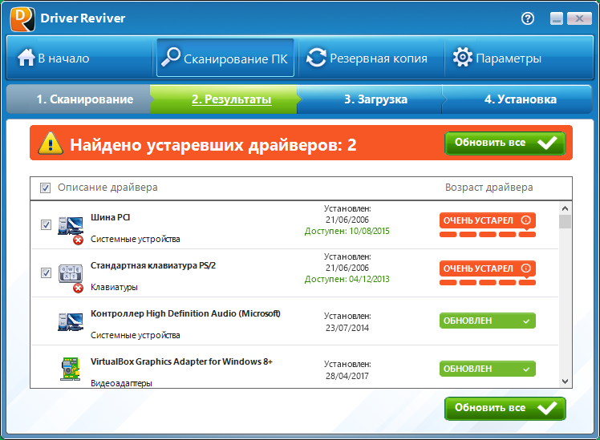
Task: Click the PS/2 keyboard age indicator bars
Action: 488,282
